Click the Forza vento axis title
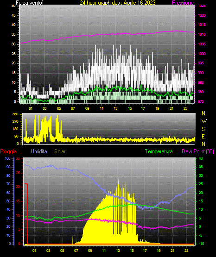 click(30, 3)
